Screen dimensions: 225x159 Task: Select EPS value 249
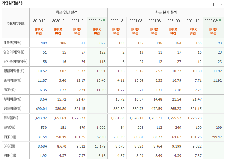178,128
